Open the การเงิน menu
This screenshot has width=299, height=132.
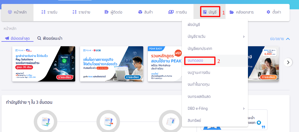177,12
